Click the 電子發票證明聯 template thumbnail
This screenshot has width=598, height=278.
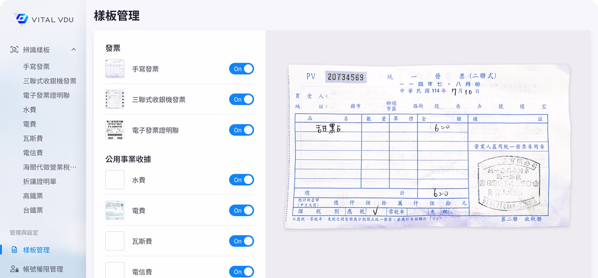(x=115, y=130)
